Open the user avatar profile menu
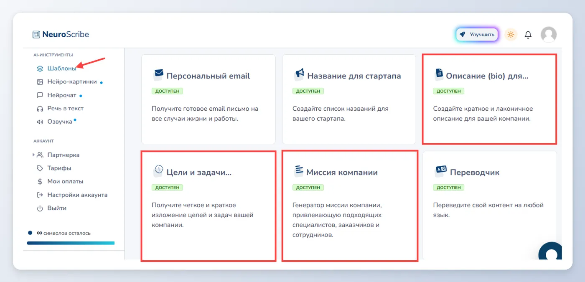 click(x=549, y=35)
